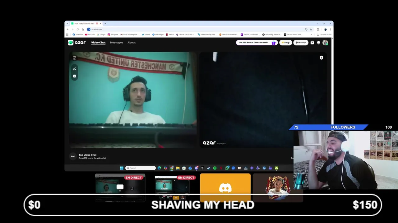
Task: Open the TikTok bookmark
Action: point(293,35)
